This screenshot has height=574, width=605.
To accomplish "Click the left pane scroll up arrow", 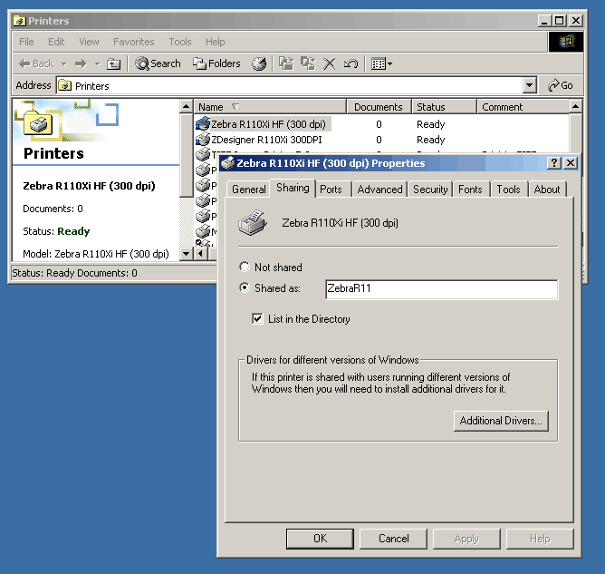I will click(187, 106).
